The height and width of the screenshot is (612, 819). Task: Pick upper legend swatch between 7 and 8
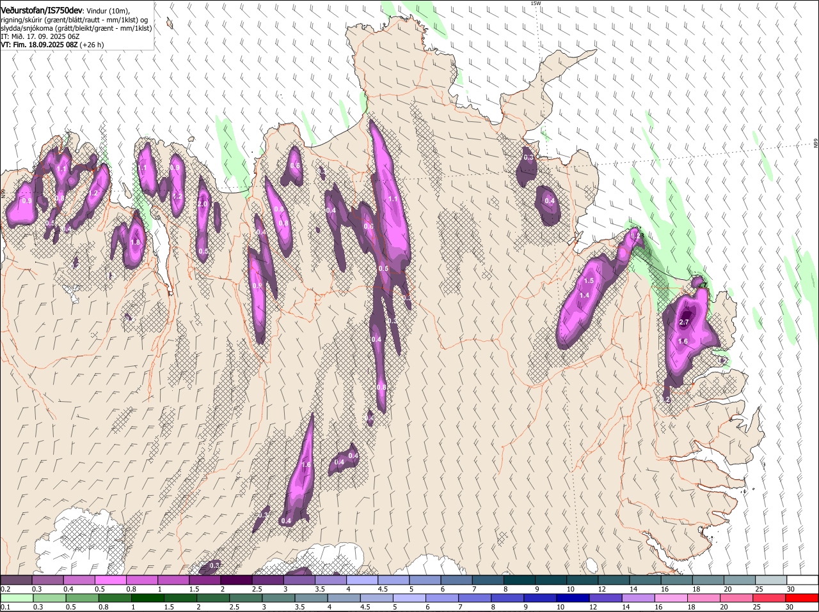click(487, 579)
